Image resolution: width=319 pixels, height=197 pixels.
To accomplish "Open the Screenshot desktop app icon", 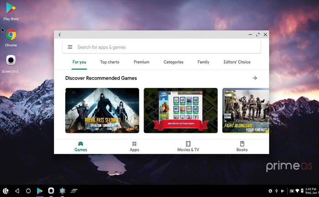I will 11,64.
